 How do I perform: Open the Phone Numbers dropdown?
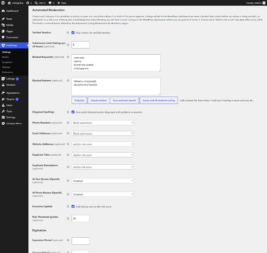pos(103,123)
